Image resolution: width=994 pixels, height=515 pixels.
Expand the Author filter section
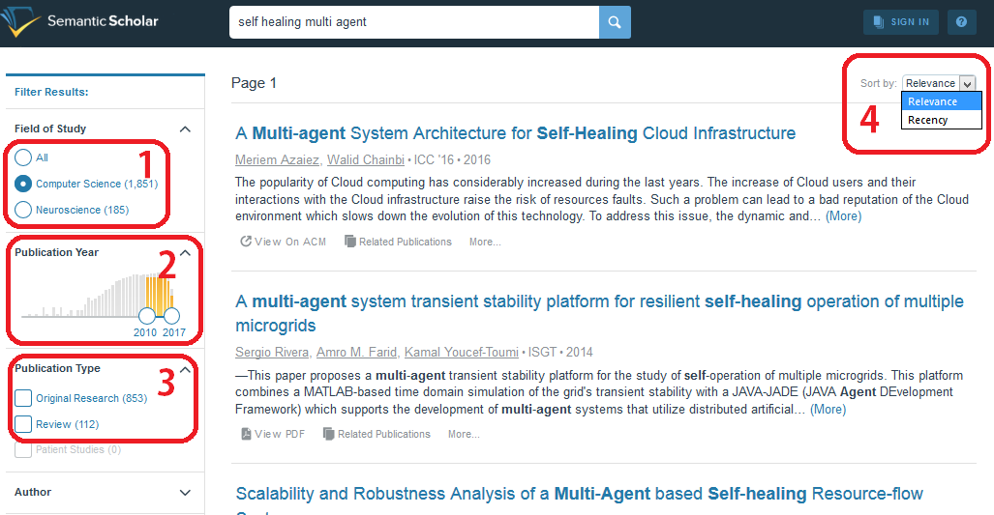coord(186,493)
